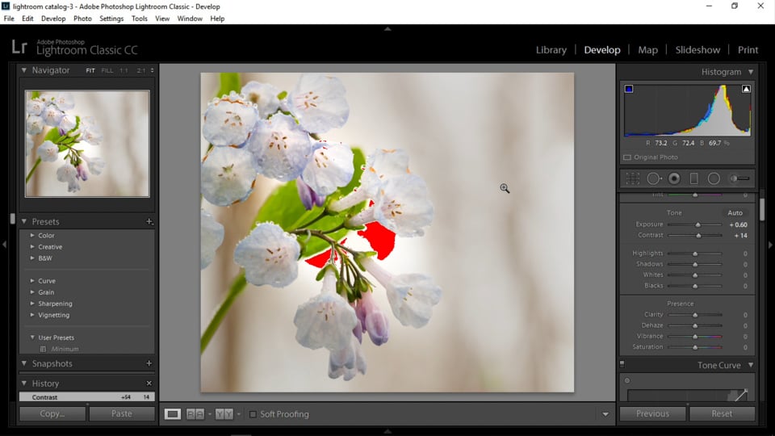Select the Graduated Filter tool
775x436 pixels.
(x=694, y=178)
